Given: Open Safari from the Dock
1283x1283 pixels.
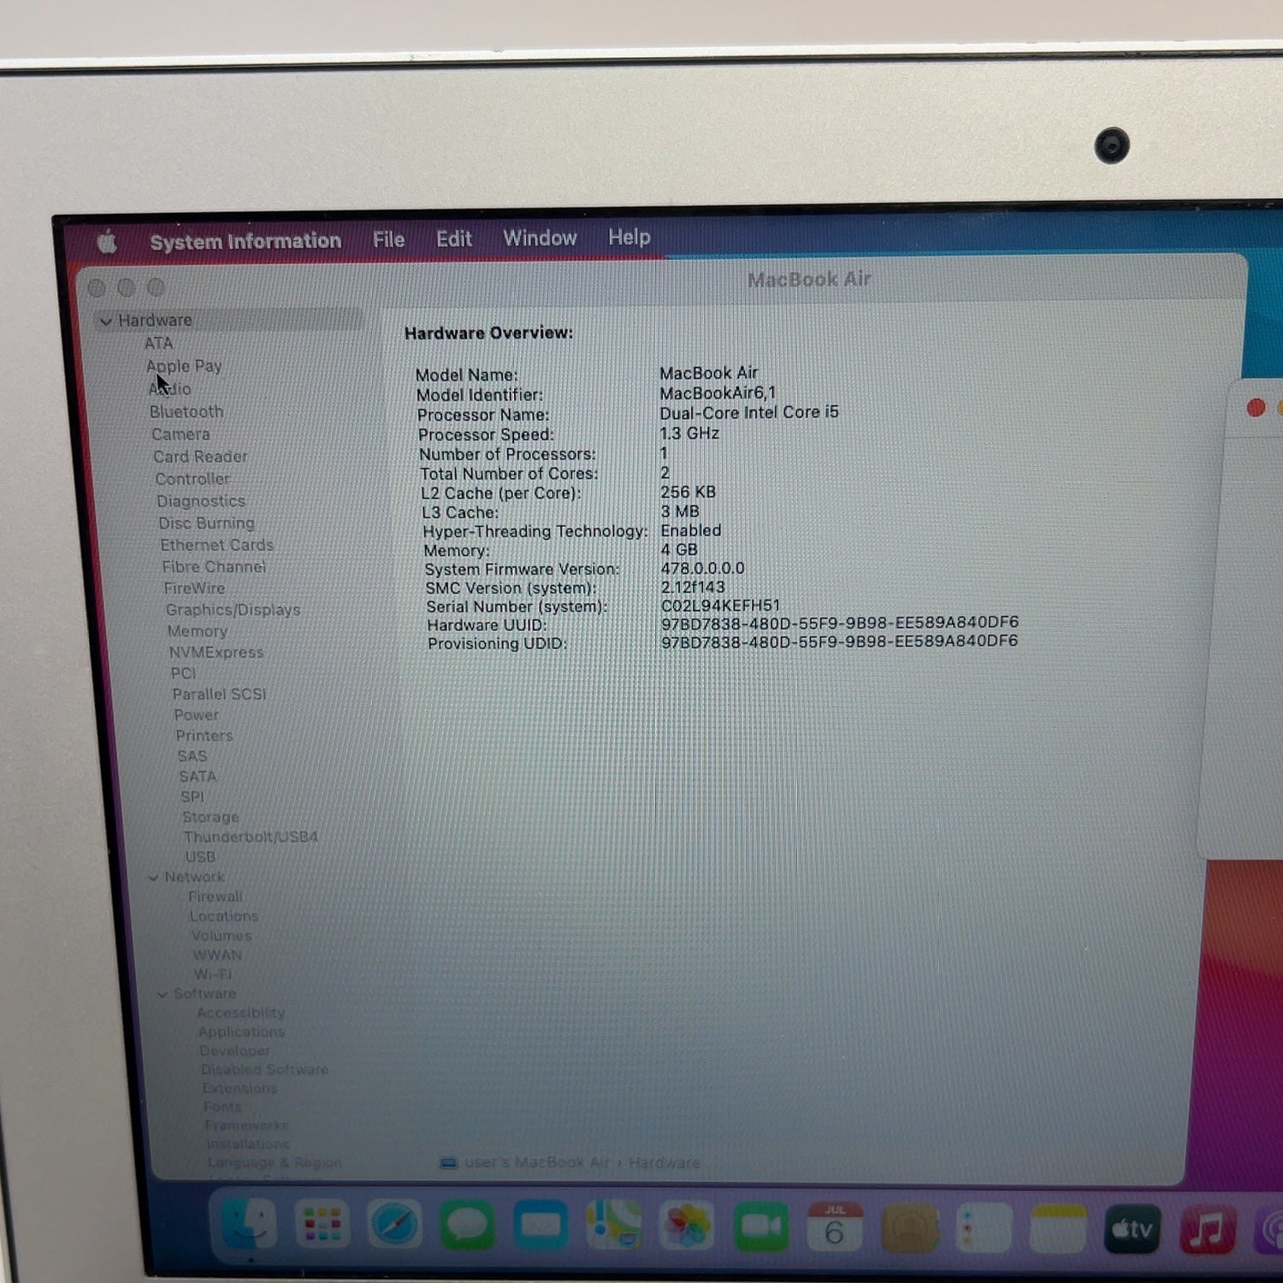Looking at the screenshot, I should [394, 1225].
